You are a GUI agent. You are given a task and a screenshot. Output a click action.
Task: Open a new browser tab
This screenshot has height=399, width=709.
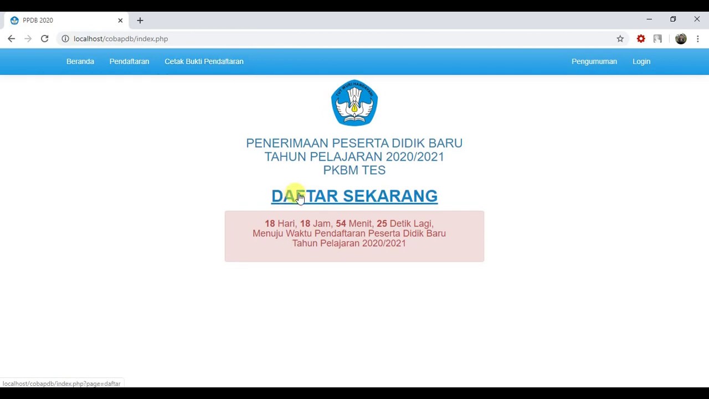click(x=140, y=21)
